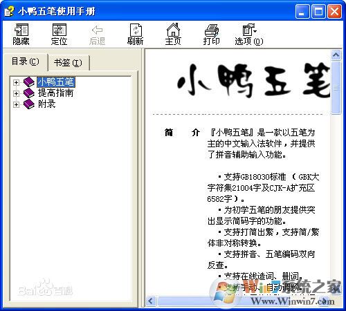Maximize the 小鸭五笔使用手册 window

click(318, 11)
